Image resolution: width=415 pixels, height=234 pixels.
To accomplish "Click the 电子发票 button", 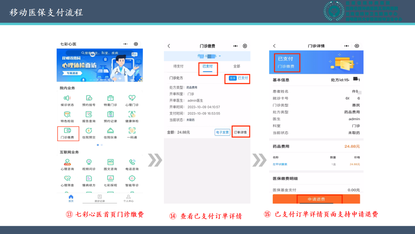I will pyautogui.click(x=222, y=132).
